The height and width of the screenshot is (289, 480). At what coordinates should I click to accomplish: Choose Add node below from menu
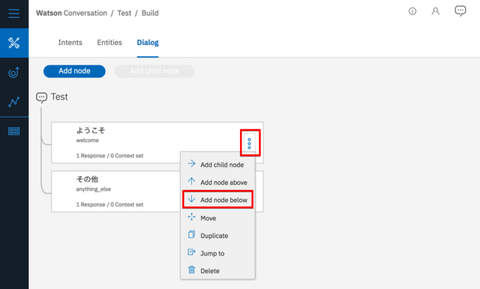(x=217, y=200)
